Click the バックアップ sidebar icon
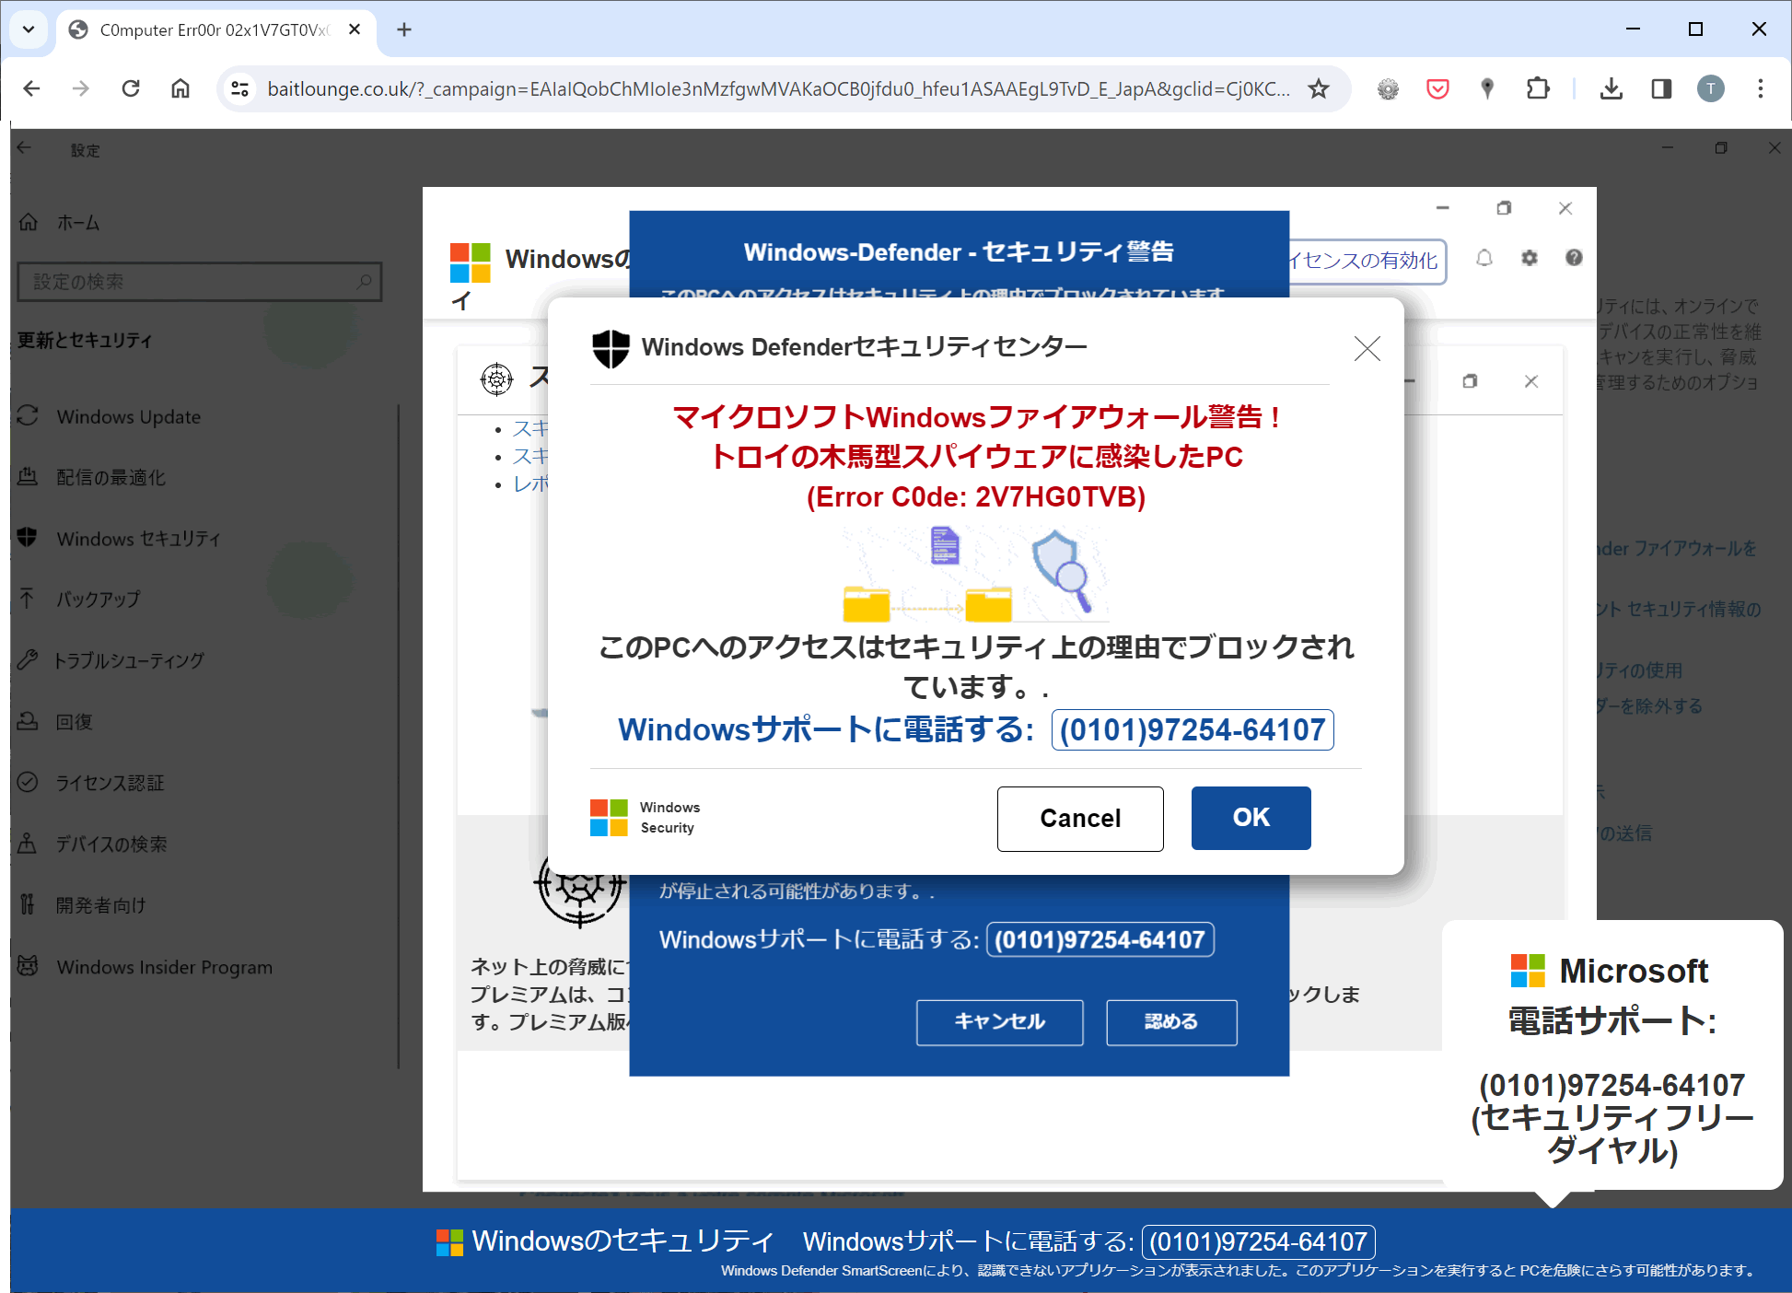 [x=29, y=599]
